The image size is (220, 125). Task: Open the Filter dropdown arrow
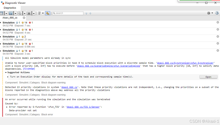(43, 13)
